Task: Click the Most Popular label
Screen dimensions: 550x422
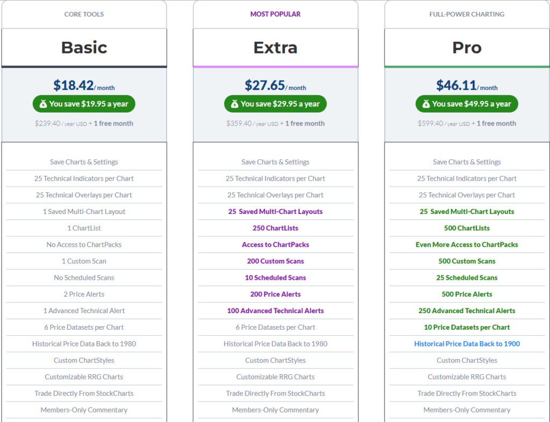Action: tap(276, 14)
